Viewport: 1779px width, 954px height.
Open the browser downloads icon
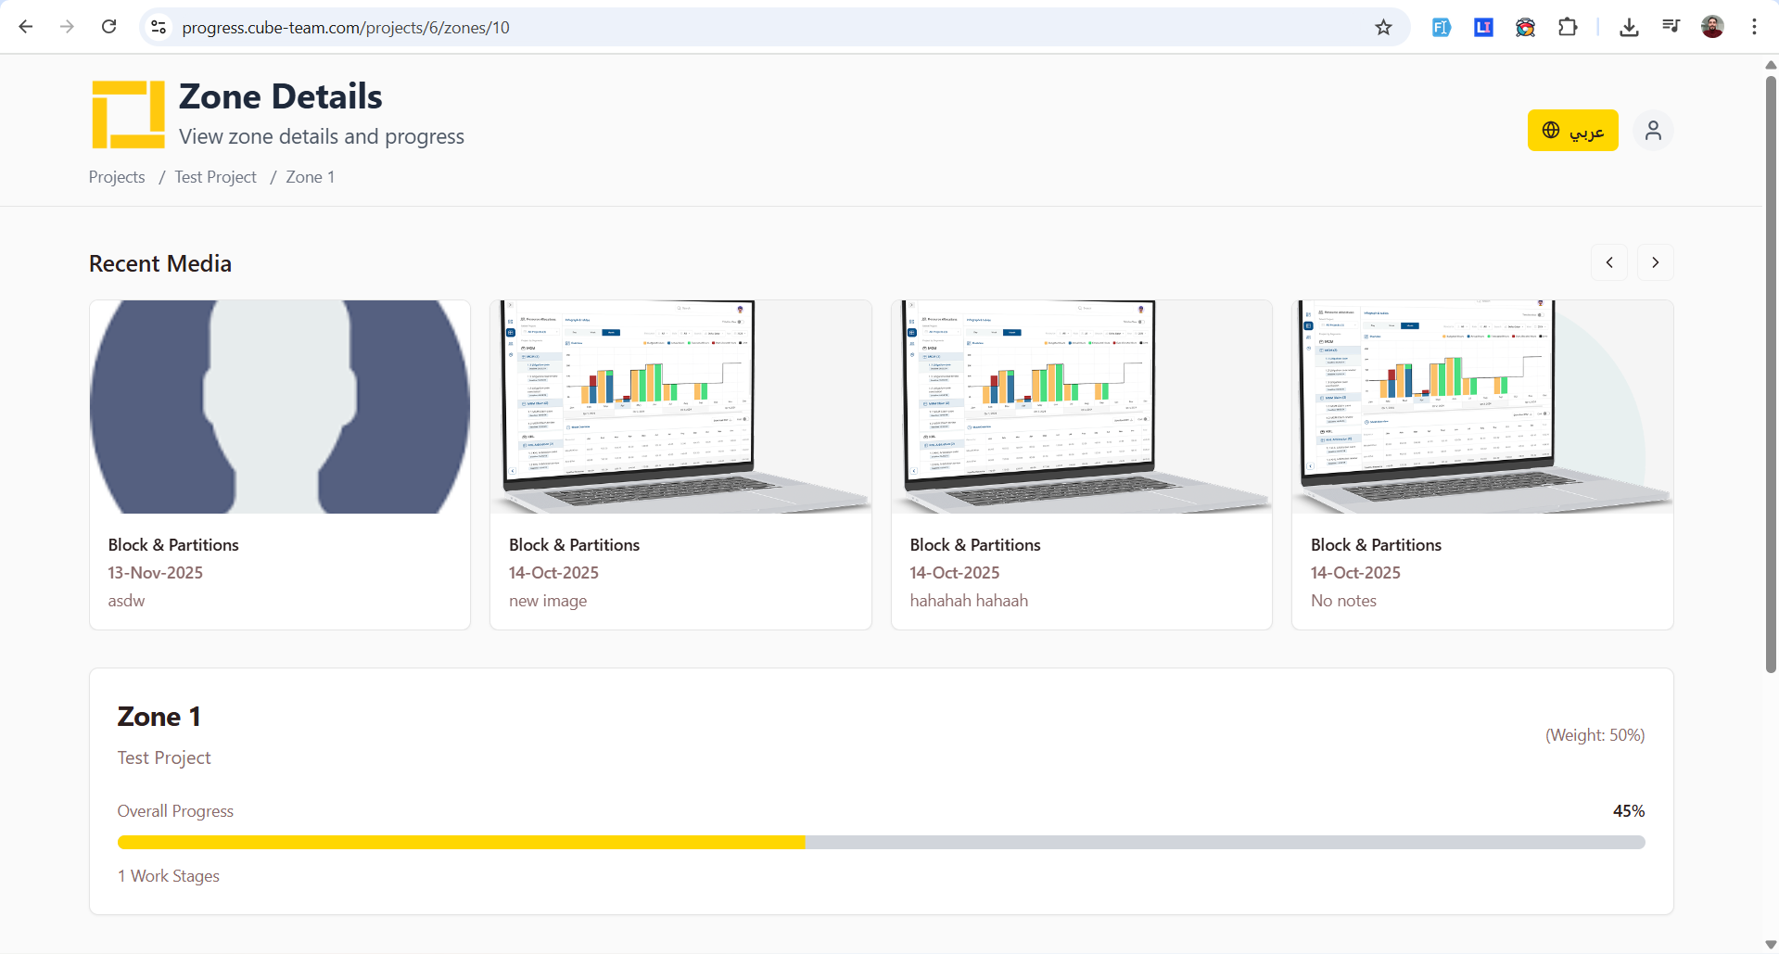(x=1628, y=28)
